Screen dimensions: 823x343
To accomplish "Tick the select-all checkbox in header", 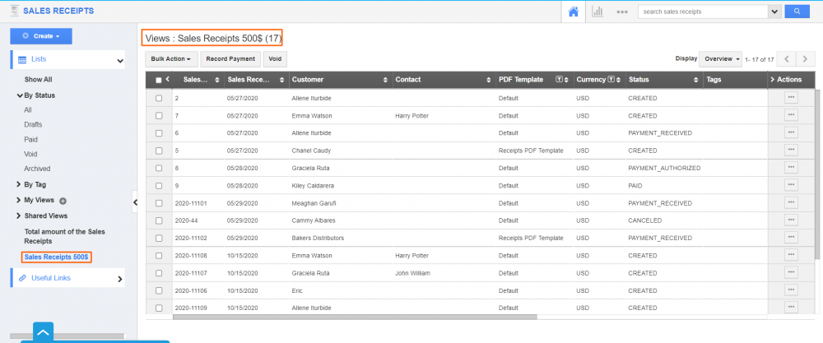I will 159,80.
